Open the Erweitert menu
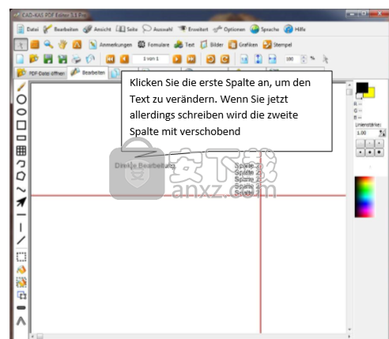This screenshot has height=339, width=389. coord(193,29)
